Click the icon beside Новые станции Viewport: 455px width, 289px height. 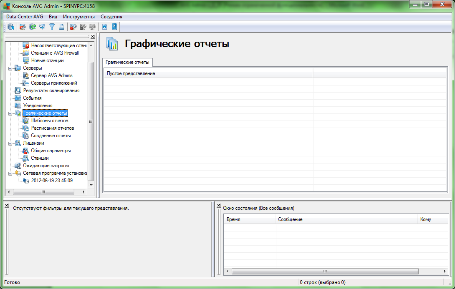26,60
